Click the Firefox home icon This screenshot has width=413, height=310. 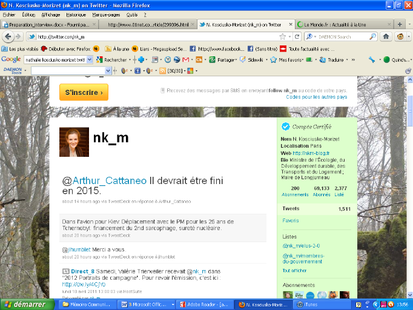click(385, 36)
